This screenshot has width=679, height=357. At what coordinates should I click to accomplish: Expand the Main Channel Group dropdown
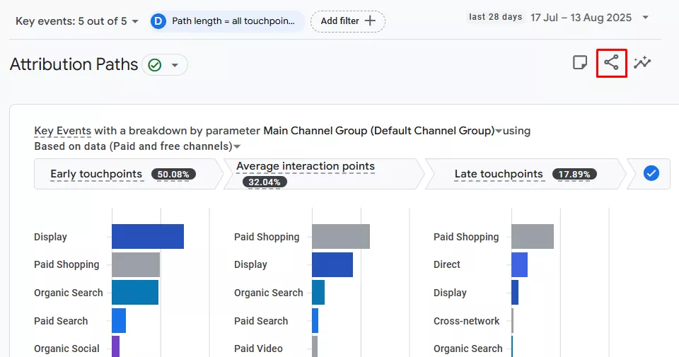[499, 131]
